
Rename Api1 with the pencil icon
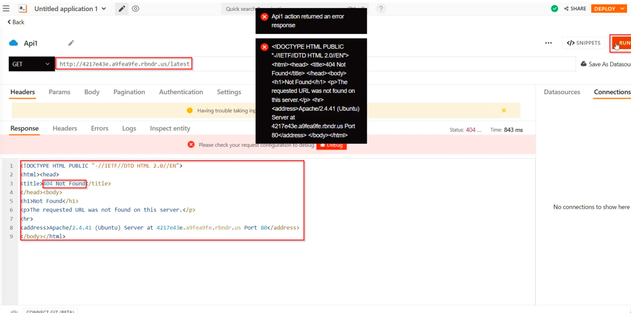tap(71, 43)
